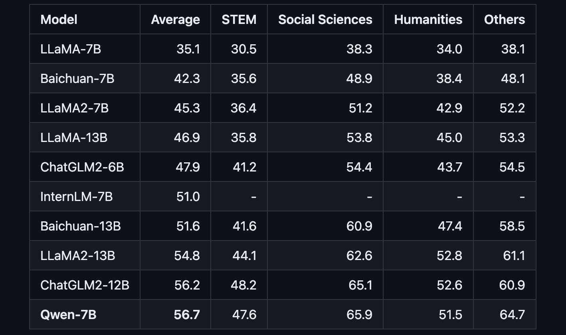
Task: Click the InternLM-7B model cell
Action: click(77, 197)
